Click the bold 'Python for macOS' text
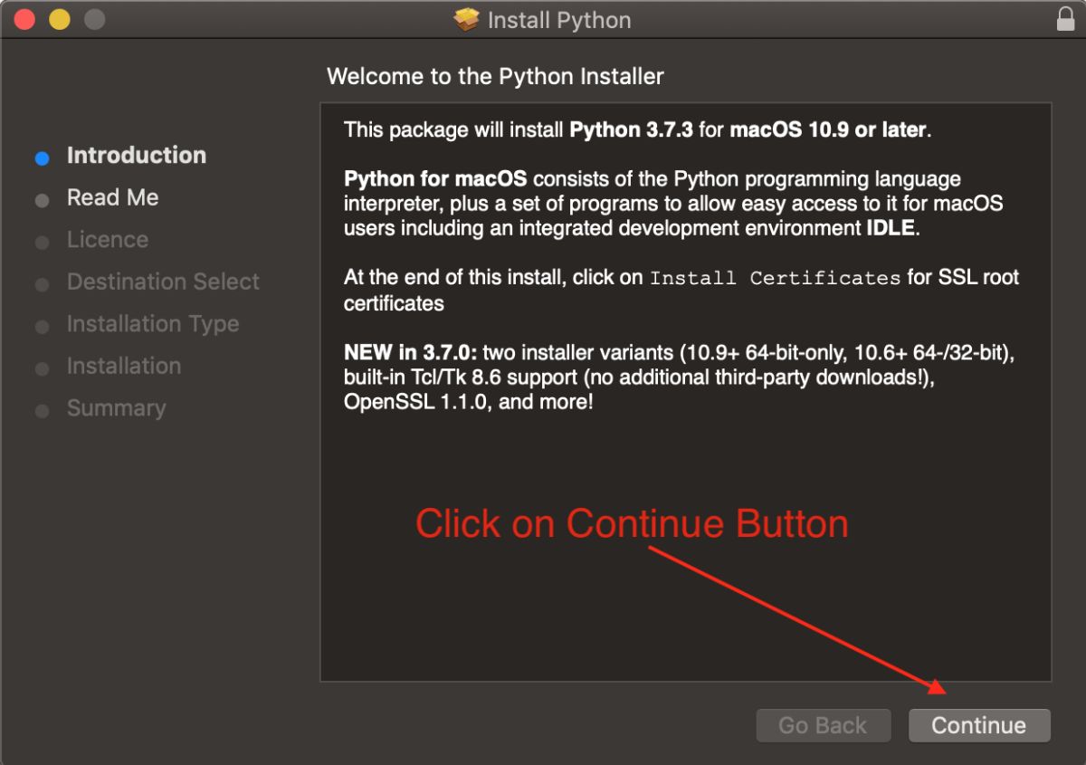Viewport: 1086px width, 765px height. coord(435,179)
